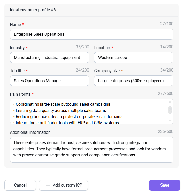Click inside the Additional information text area
This screenshot has width=182, height=194.
tap(91, 150)
